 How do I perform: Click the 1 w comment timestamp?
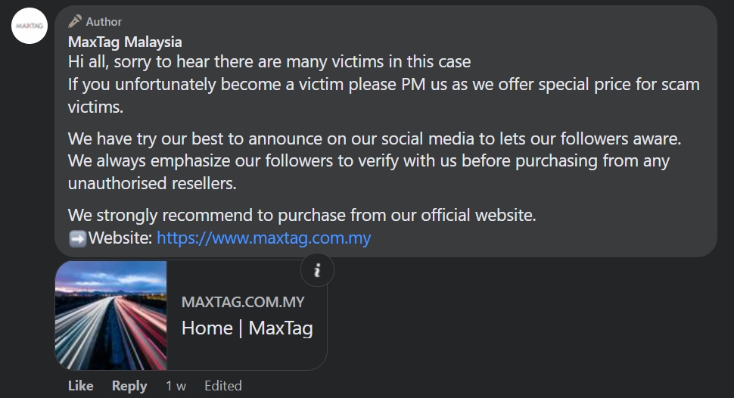point(176,386)
